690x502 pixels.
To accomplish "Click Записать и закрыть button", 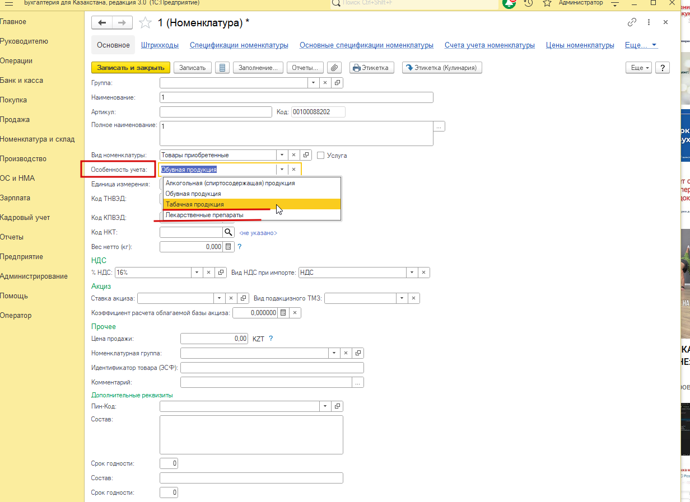I will point(131,68).
